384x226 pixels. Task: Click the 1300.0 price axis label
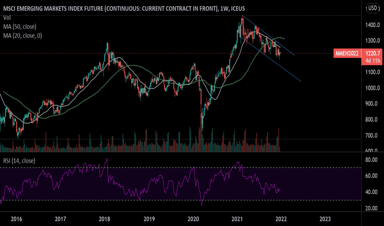point(373,41)
